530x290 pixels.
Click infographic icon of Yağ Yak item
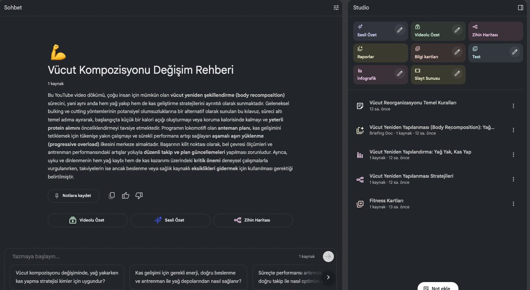(360, 155)
